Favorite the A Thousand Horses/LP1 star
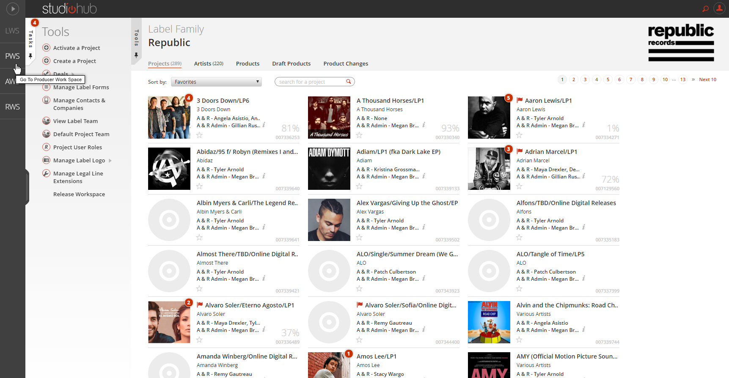The height and width of the screenshot is (378, 729). (x=359, y=135)
